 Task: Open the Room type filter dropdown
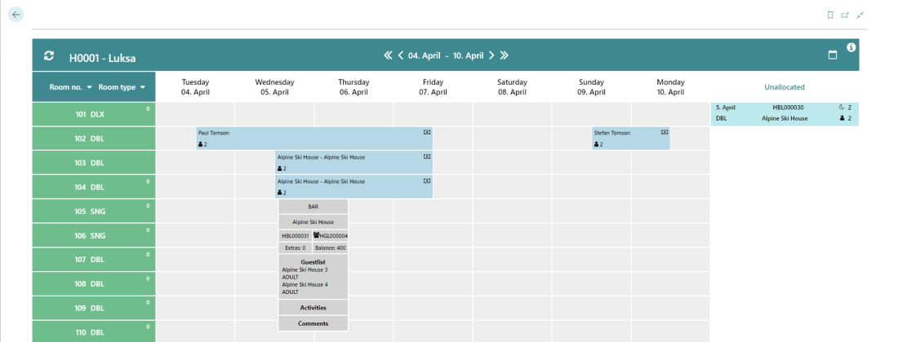pos(142,87)
